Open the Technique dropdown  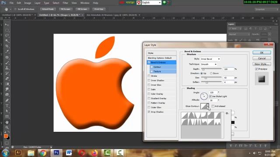(x=209, y=64)
